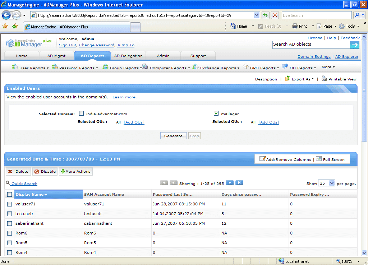Viewport: 368px width, 265px height.
Task: Click the Quick Search magnifier icon
Action: tap(8, 183)
